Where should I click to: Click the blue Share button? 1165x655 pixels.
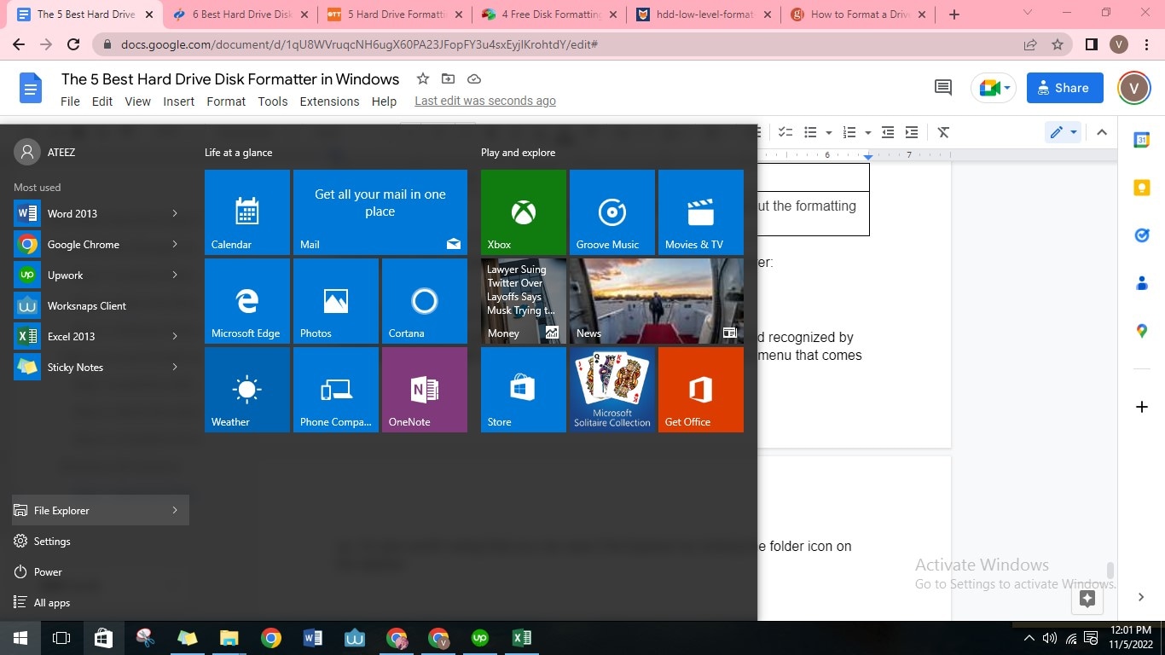[x=1064, y=87]
